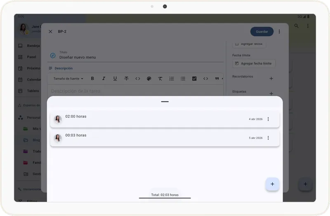The image size is (330, 216).
Task: Add a new time entry with plus button
Action: 272,184
